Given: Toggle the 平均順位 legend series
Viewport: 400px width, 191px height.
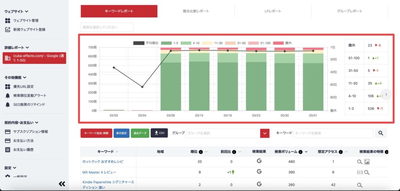Looking at the screenshot, I should 139,43.
